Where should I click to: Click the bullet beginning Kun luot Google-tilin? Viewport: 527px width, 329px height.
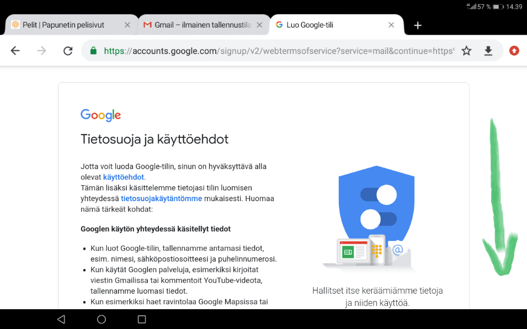click(x=183, y=254)
